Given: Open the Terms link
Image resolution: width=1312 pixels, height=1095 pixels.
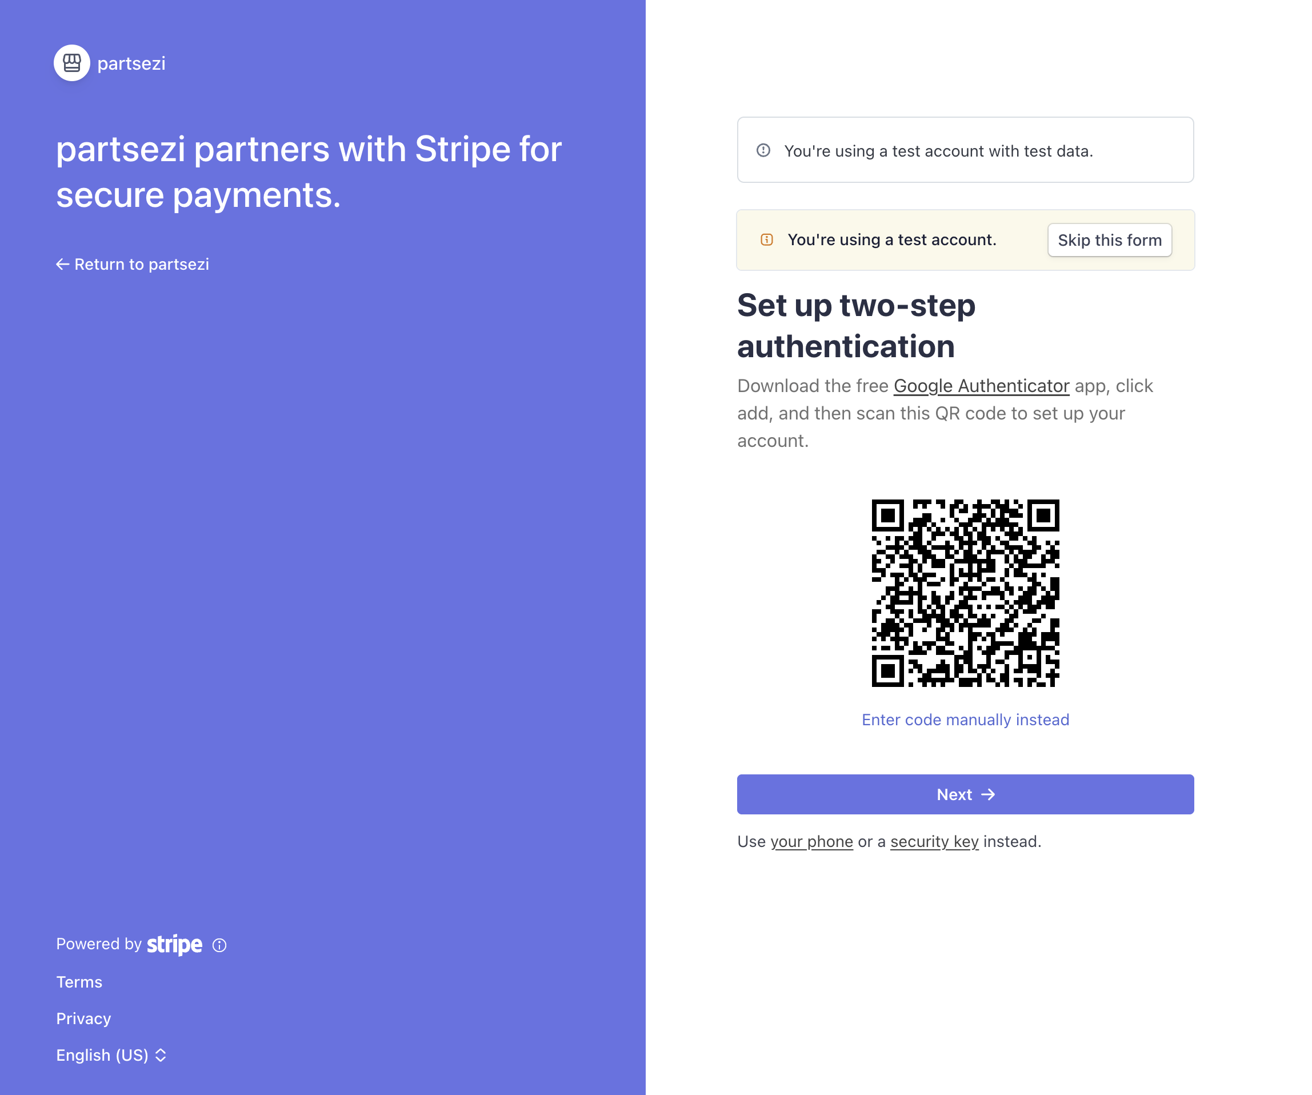Looking at the screenshot, I should point(79,982).
